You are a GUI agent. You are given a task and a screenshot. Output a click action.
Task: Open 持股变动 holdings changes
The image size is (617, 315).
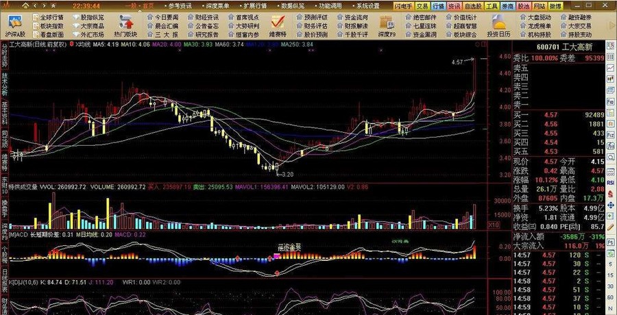pos(576,35)
